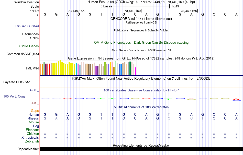The image size is (243, 155).
Task: Click the greyed-out T in Rhesus row
Action: point(203,118)
